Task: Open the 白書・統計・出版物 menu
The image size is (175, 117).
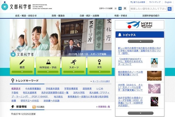Action: (x=89, y=16)
